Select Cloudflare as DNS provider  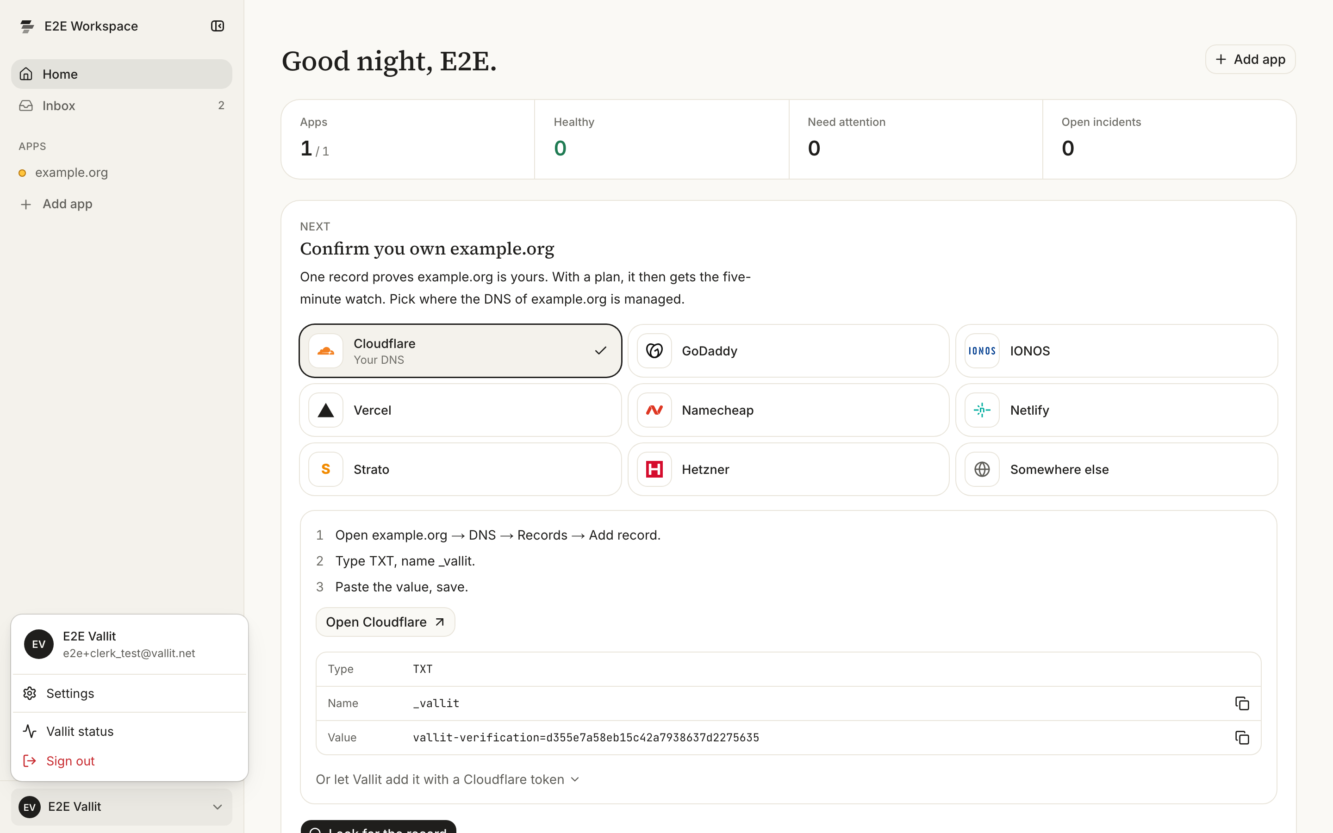point(461,351)
